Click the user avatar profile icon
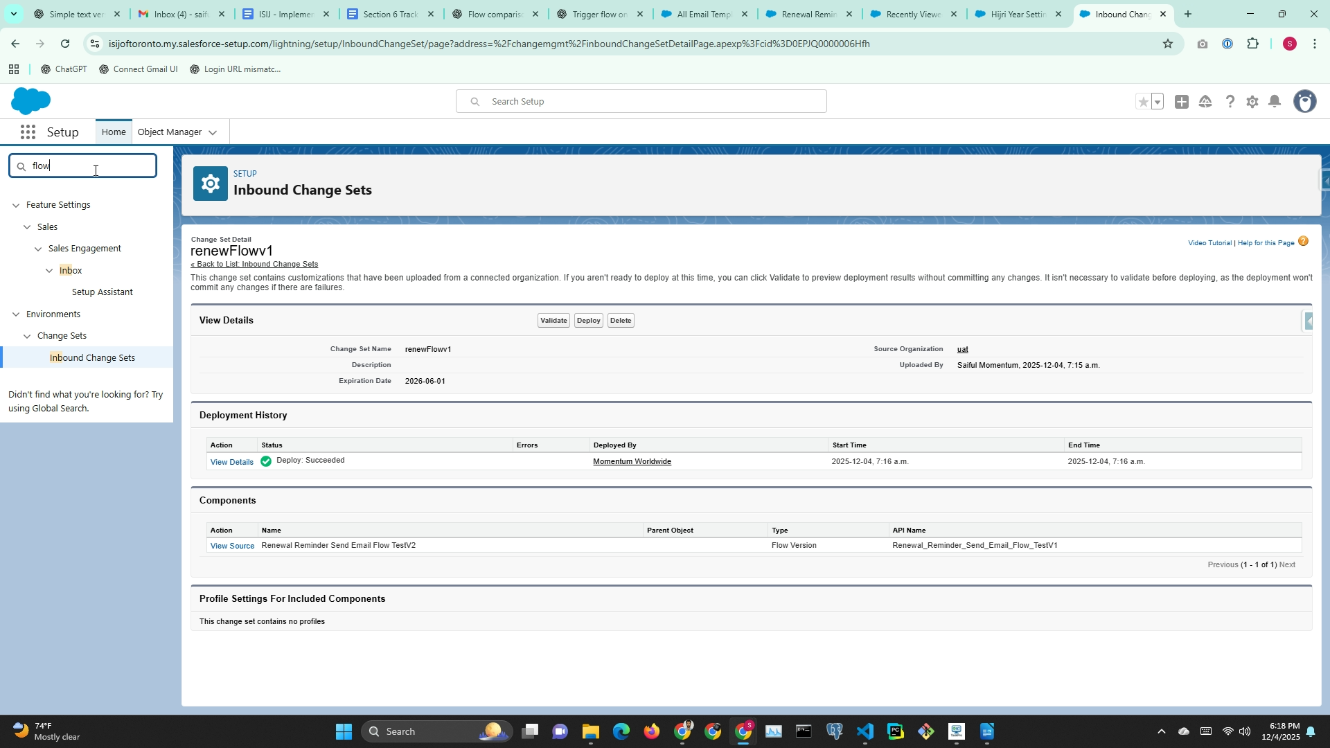The height and width of the screenshot is (748, 1330). (1304, 102)
